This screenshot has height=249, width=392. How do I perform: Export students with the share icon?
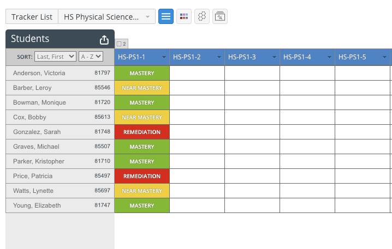(x=104, y=40)
